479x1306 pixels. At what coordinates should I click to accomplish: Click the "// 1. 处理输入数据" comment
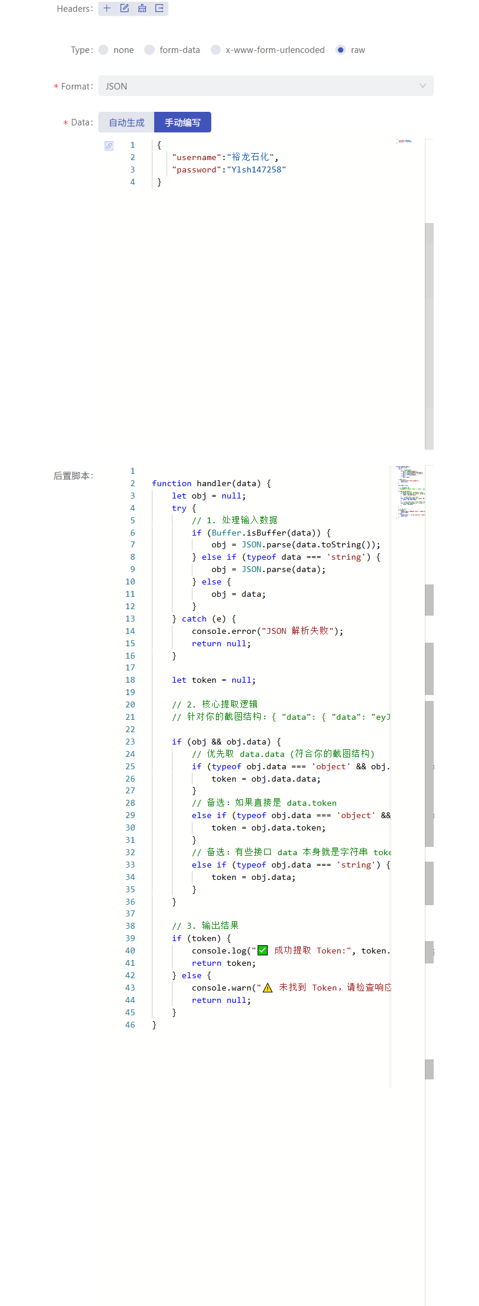click(235, 520)
